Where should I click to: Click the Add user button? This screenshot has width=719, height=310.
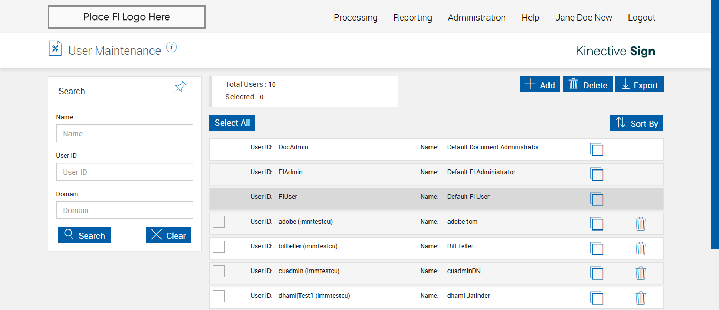(540, 85)
